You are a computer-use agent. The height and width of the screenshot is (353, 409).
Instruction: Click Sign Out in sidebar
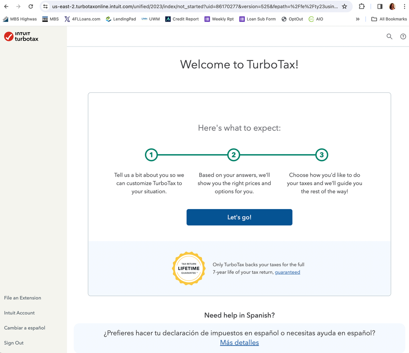pos(14,343)
